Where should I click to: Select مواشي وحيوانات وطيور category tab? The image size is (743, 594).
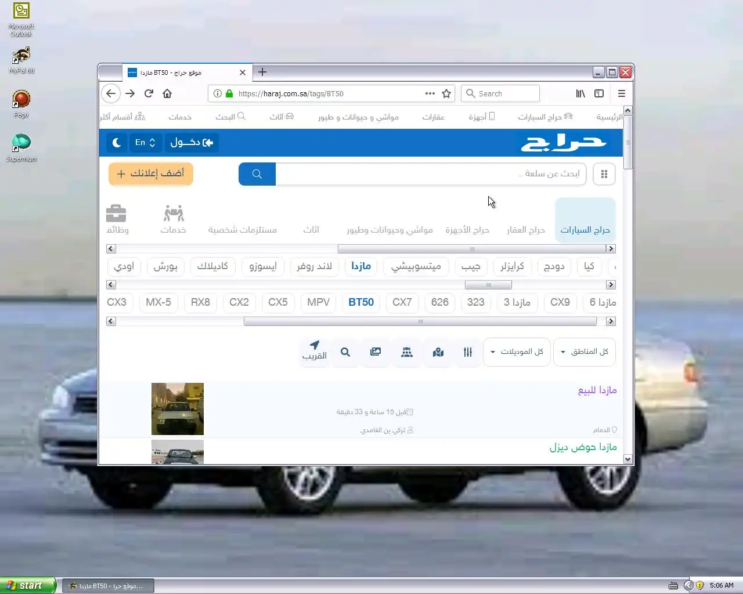click(390, 230)
